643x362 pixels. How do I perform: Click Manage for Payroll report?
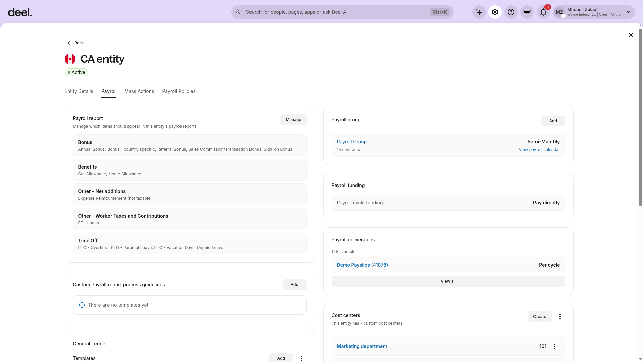click(x=293, y=120)
